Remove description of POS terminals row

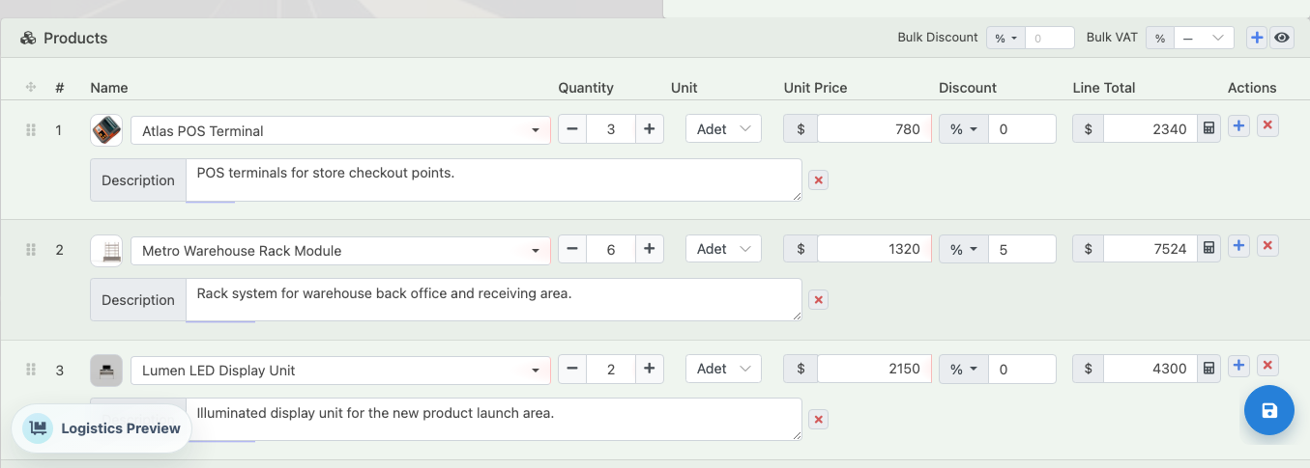[818, 180]
